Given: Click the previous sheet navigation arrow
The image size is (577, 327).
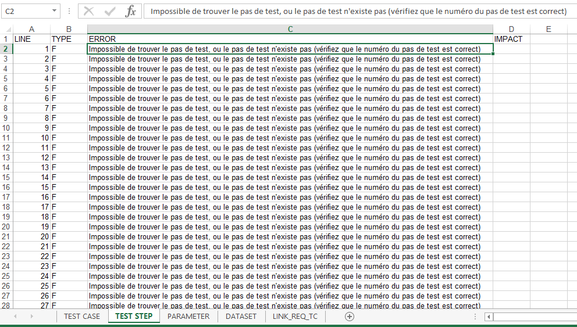Looking at the screenshot, I should [x=15, y=317].
